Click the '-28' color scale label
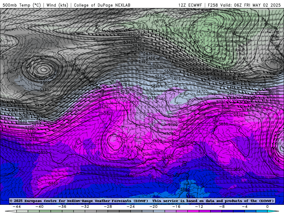The width and height of the screenshot is (284, 213). tap(108, 207)
